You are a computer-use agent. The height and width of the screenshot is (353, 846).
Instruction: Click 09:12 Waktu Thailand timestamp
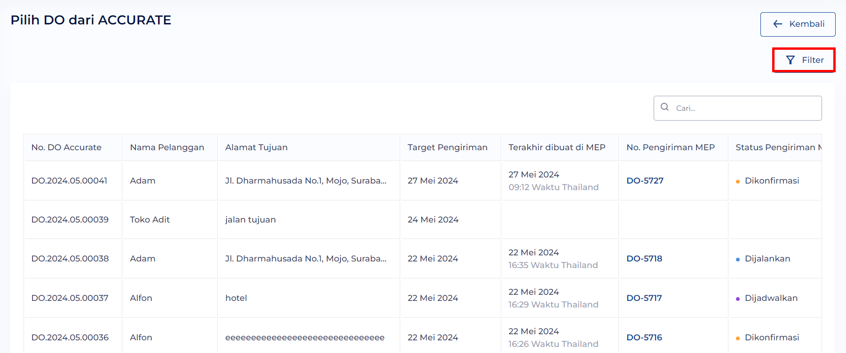pos(553,187)
